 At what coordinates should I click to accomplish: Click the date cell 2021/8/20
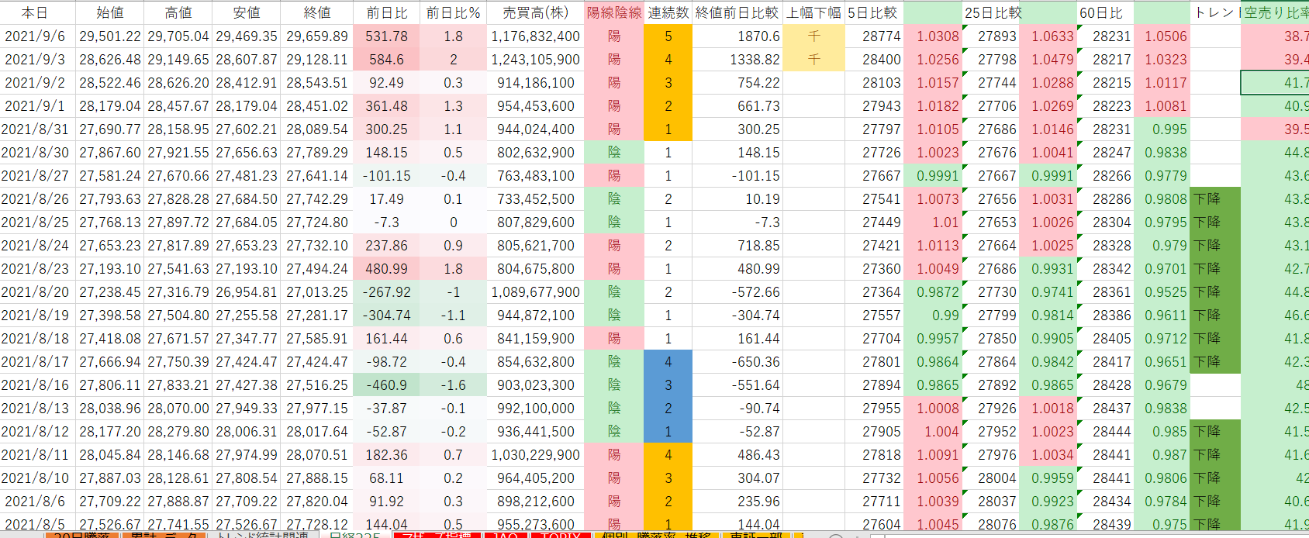(x=37, y=291)
